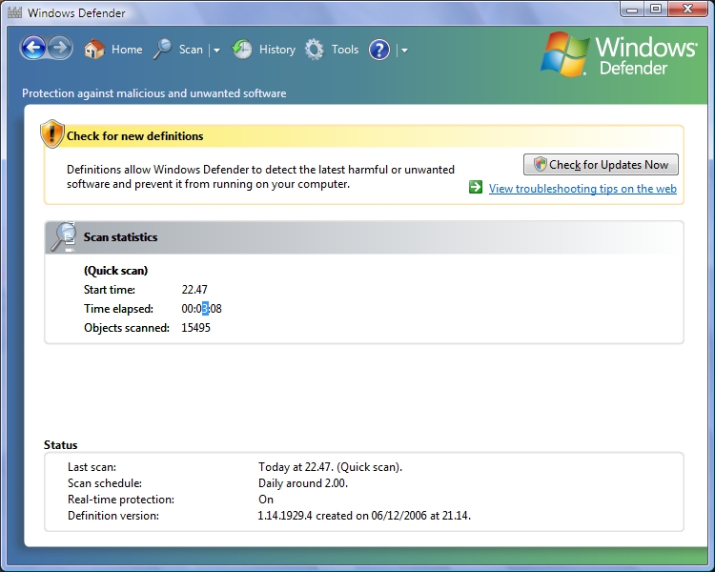Click the green arrow icon beside troubleshooting tips
715x572 pixels.
[476, 187]
